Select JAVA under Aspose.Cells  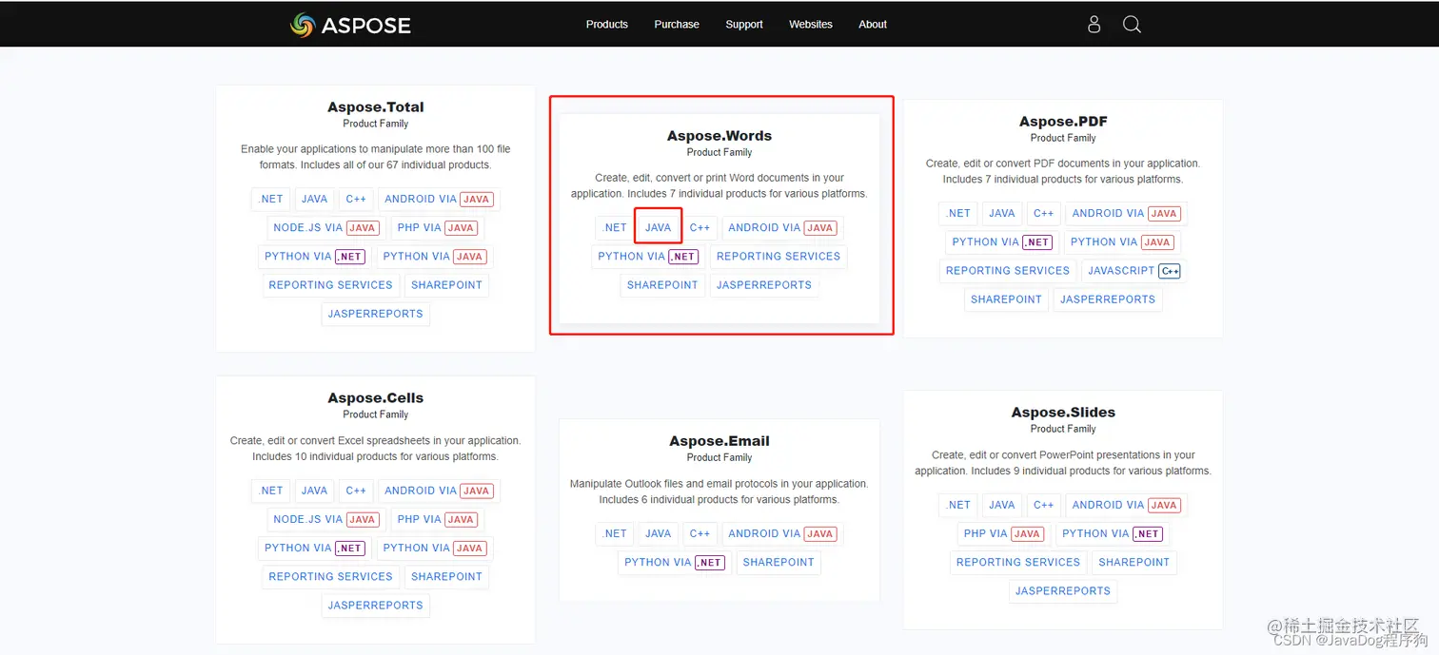point(315,491)
